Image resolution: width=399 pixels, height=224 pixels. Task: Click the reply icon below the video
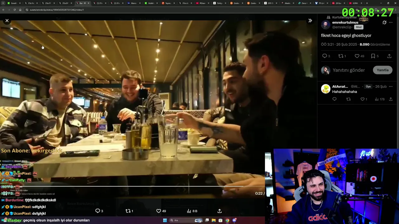tap(99, 211)
